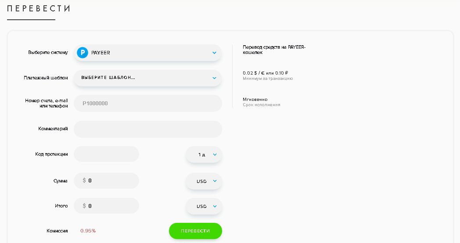Click the account number field P1000000

click(x=147, y=104)
